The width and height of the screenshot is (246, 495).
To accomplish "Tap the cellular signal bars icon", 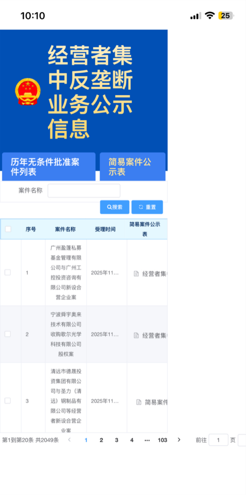I will (x=195, y=16).
